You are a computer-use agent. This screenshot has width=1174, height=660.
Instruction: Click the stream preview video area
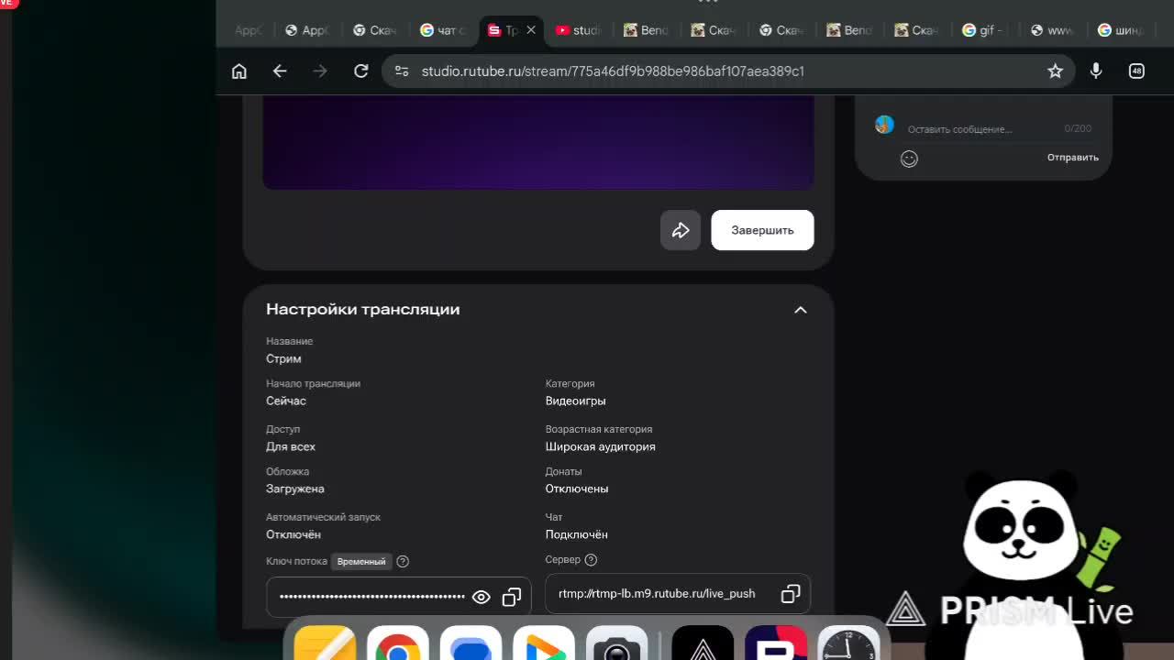(x=538, y=142)
